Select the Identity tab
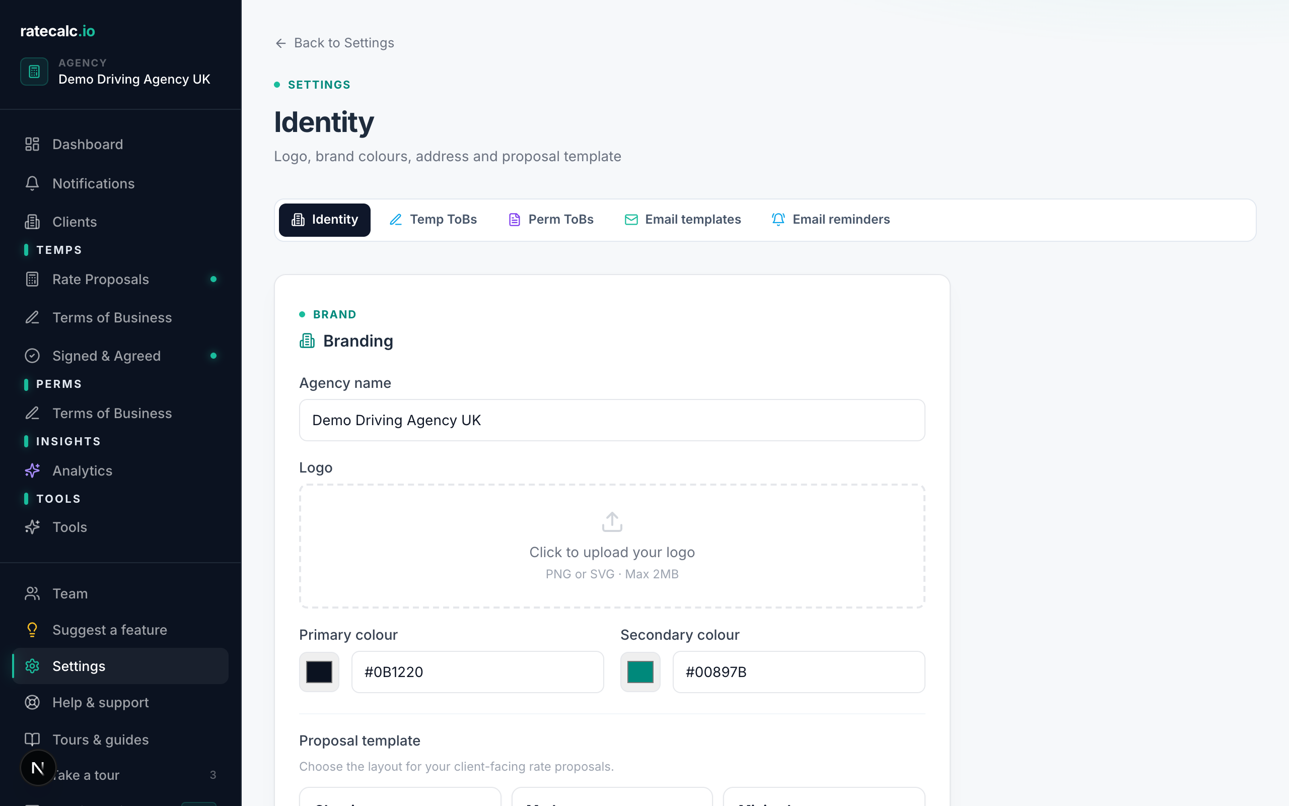Image resolution: width=1289 pixels, height=806 pixels. point(324,220)
